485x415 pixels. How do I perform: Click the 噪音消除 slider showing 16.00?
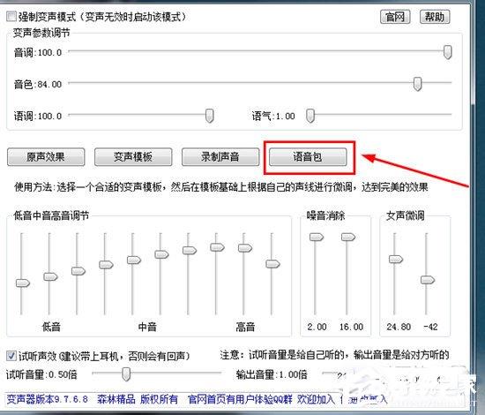pos(348,238)
